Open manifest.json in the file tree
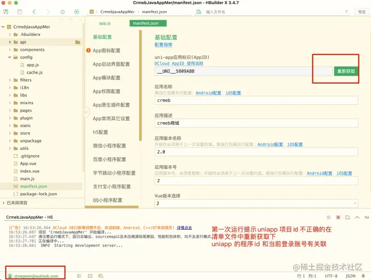 (x=33, y=186)
